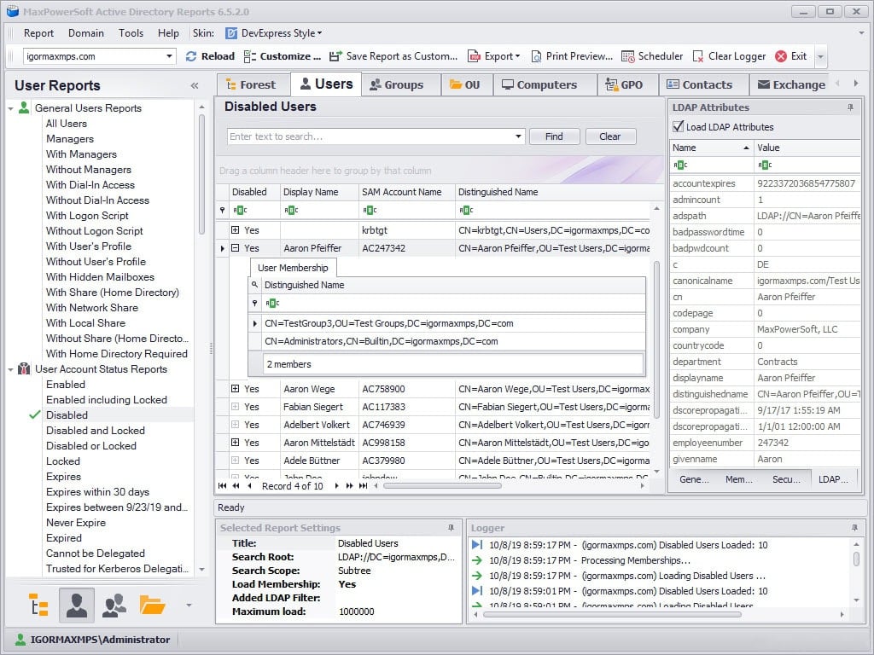The width and height of the screenshot is (874, 655).
Task: Click the reports tree vertical scrollbar
Action: coord(201,174)
